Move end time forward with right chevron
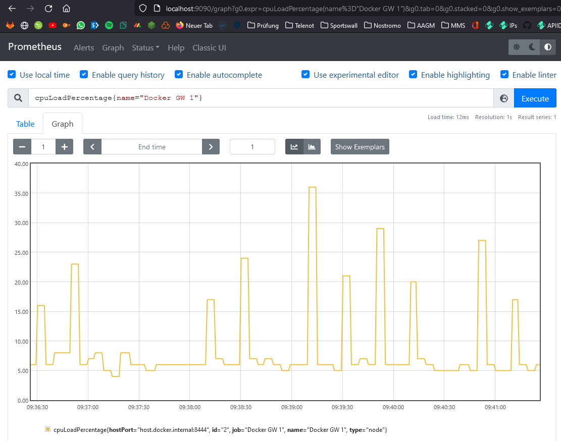This screenshot has width=561, height=441. click(x=211, y=147)
